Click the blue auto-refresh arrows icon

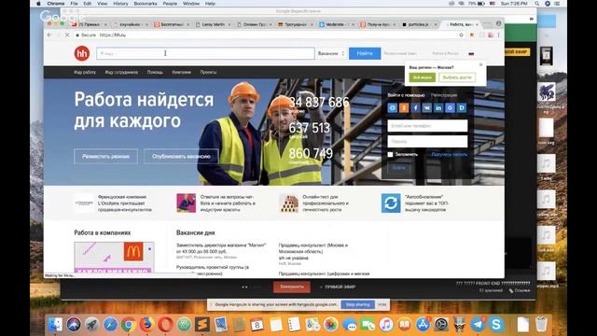(x=391, y=203)
